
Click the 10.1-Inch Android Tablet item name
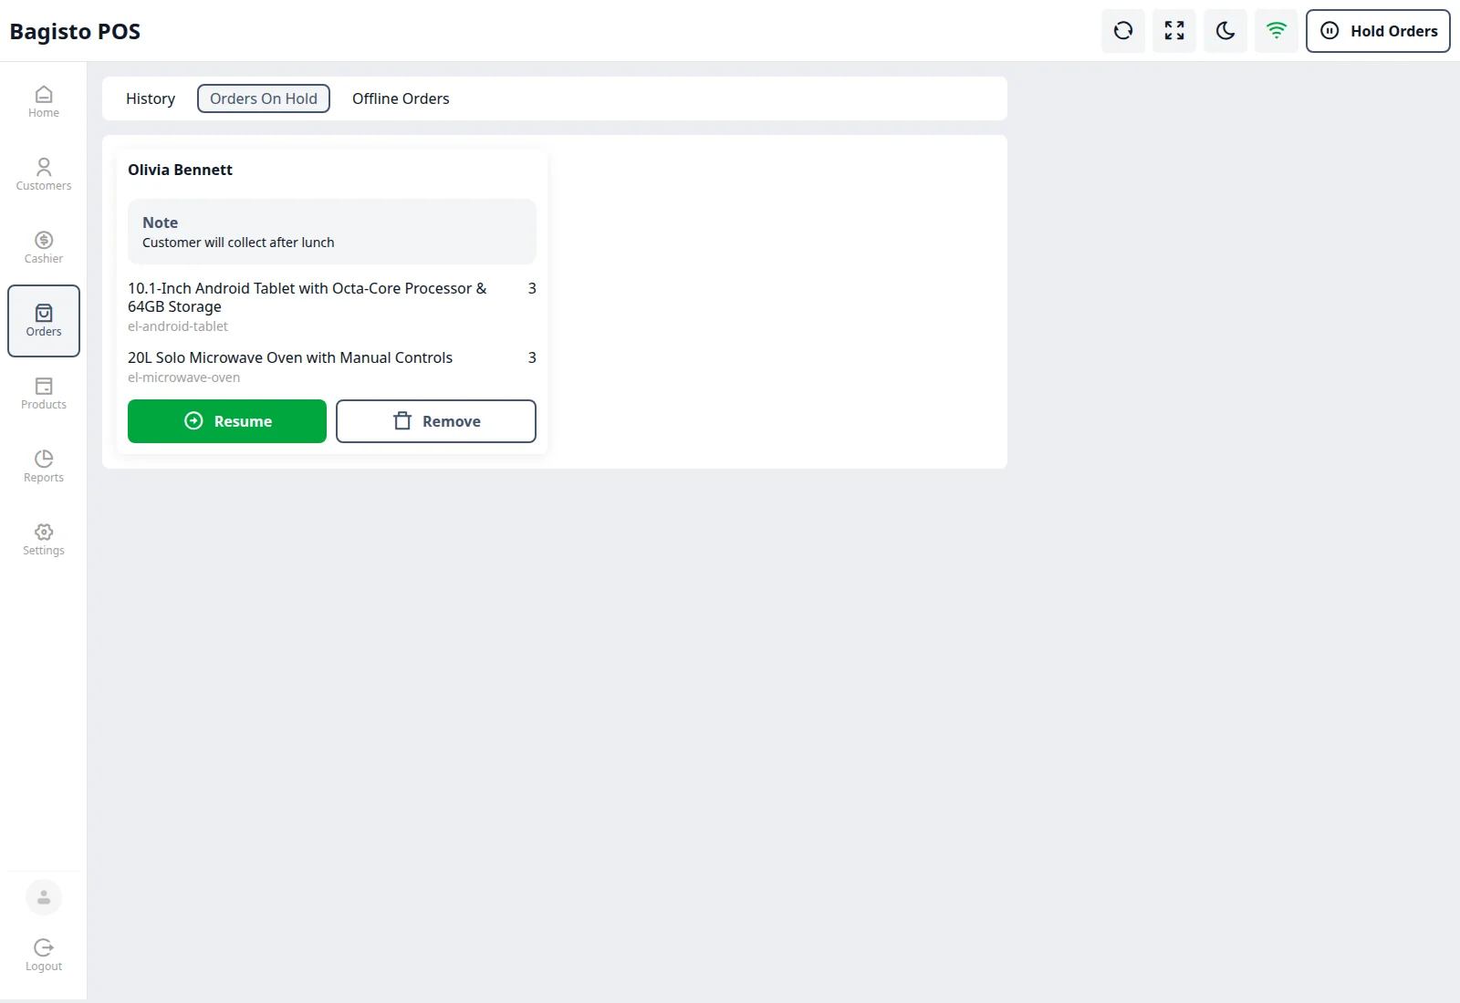tap(308, 297)
